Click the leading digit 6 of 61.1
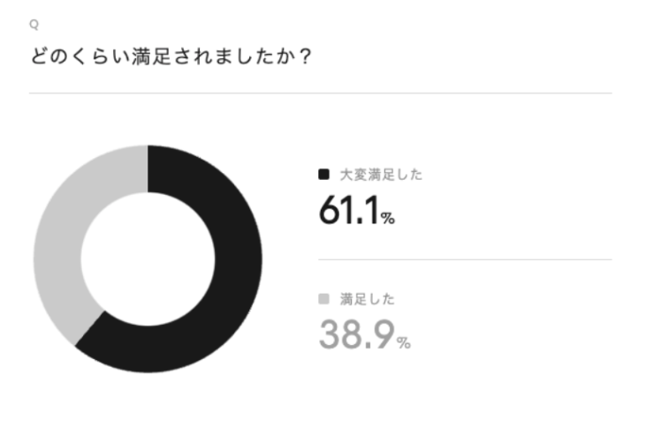Screen dimensions: 653x427 click(330, 212)
